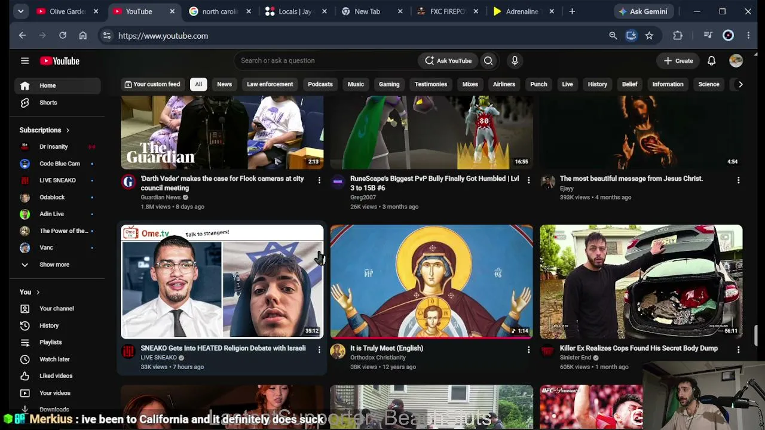Select the Gaming filter chip

[389, 84]
